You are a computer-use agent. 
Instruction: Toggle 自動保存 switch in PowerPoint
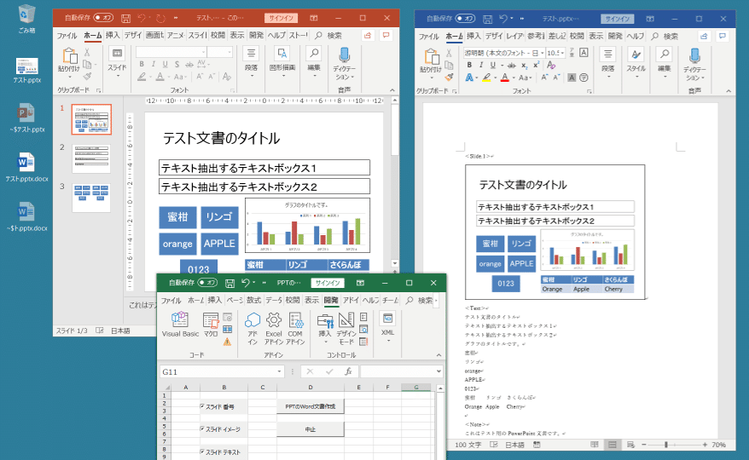pyautogui.click(x=103, y=18)
